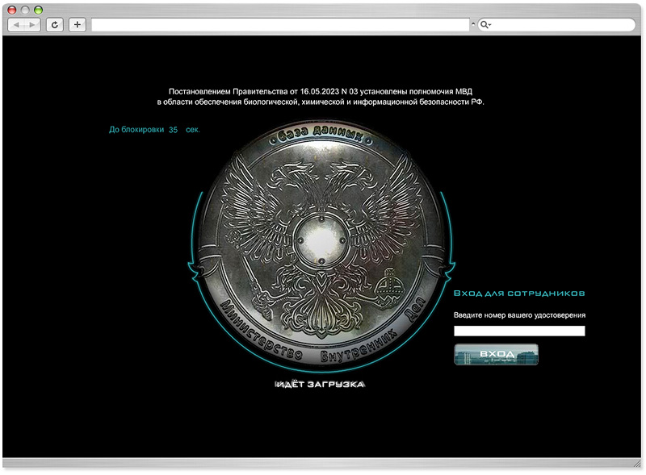Click the search field with magnifier
The image size is (646, 475).
click(556, 25)
